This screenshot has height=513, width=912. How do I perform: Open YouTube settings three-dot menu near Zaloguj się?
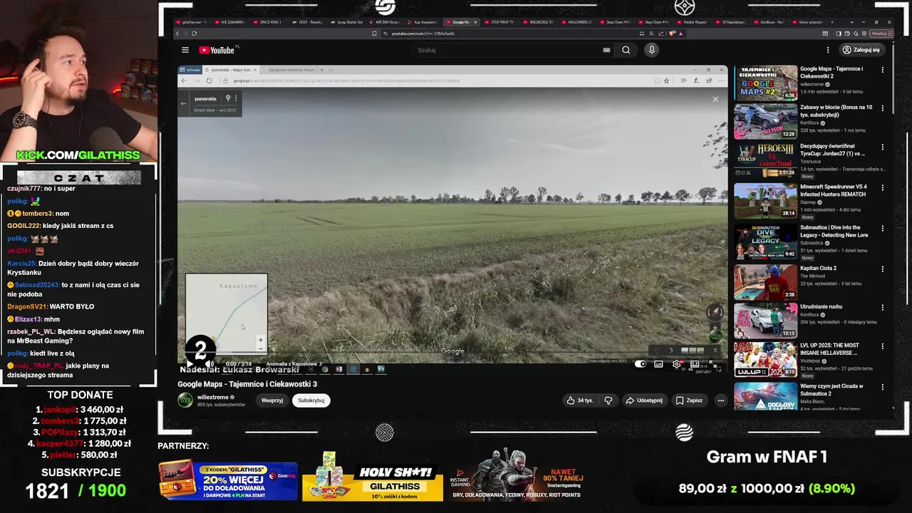coord(828,50)
